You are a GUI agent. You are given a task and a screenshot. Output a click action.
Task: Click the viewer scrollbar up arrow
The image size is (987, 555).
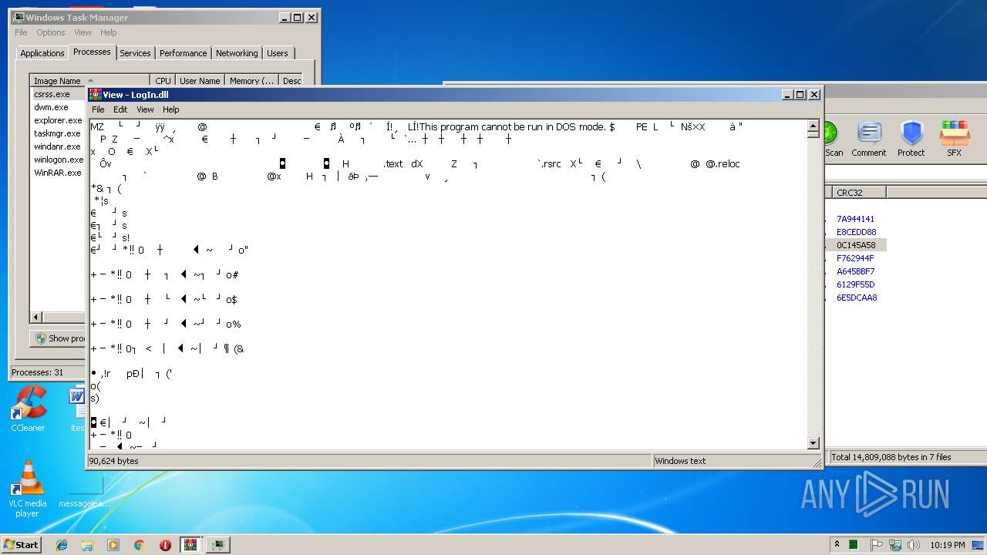coord(813,126)
